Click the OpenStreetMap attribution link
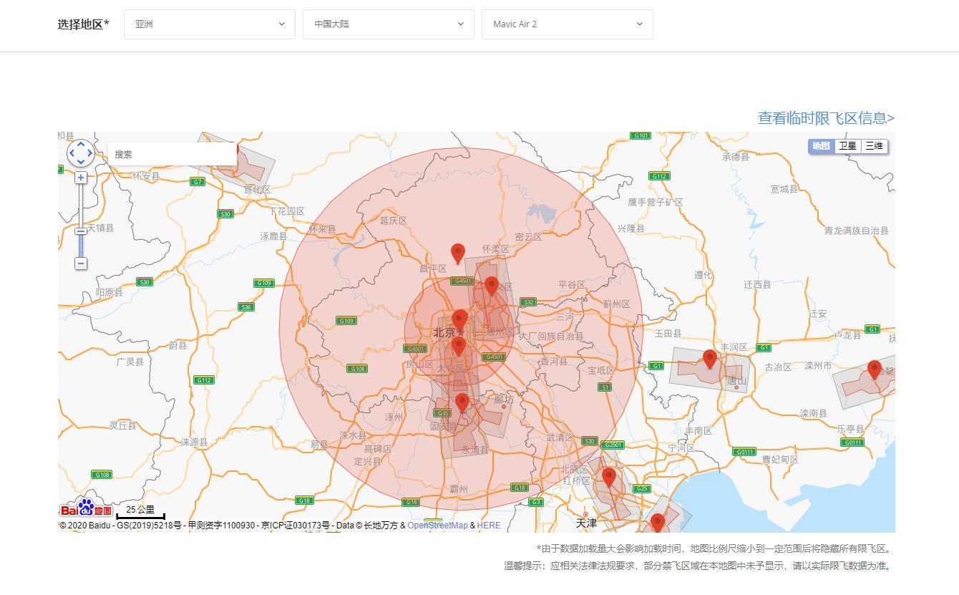This screenshot has width=959, height=595. (x=437, y=525)
